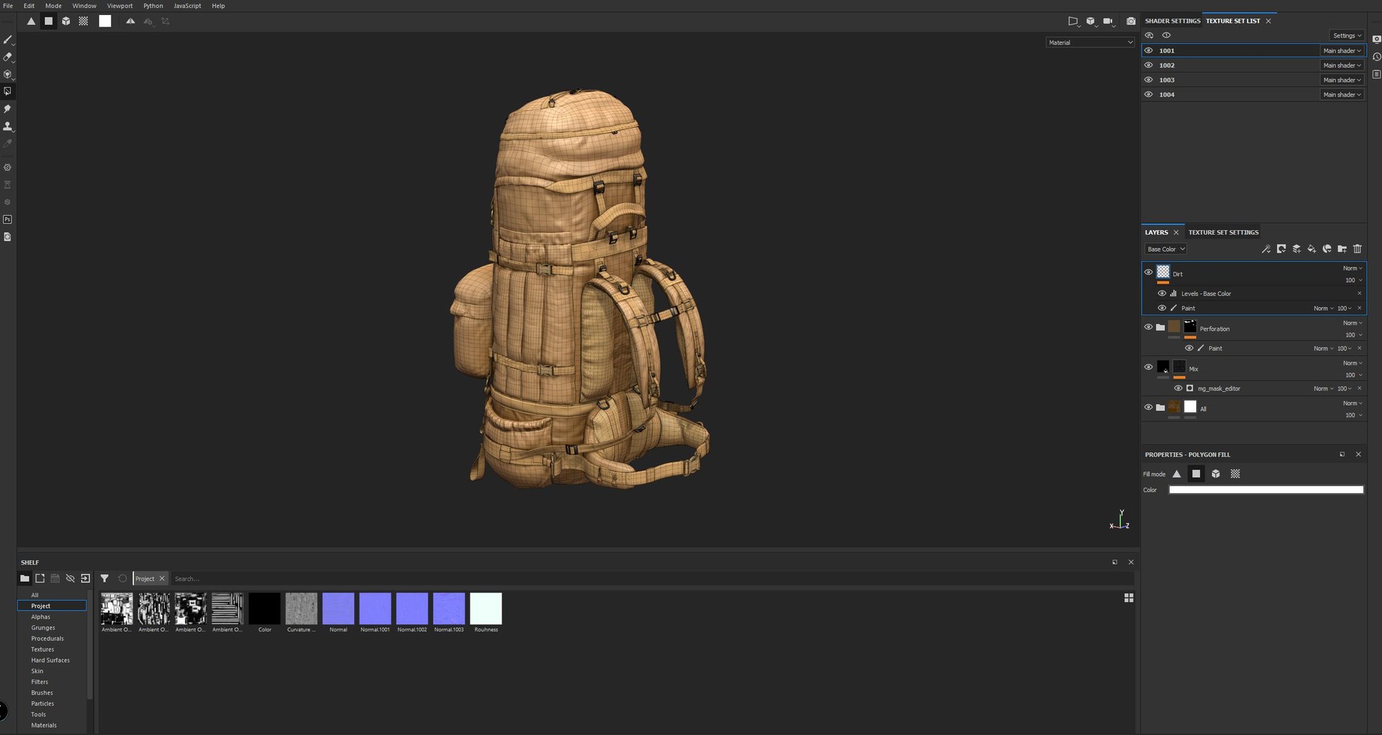Select the Procedurals shelf category
The width and height of the screenshot is (1382, 735).
pyautogui.click(x=48, y=639)
